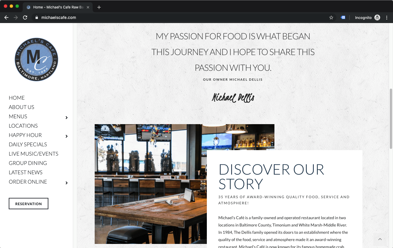
Task: Reload the page using the refresh icon
Action: point(25,17)
